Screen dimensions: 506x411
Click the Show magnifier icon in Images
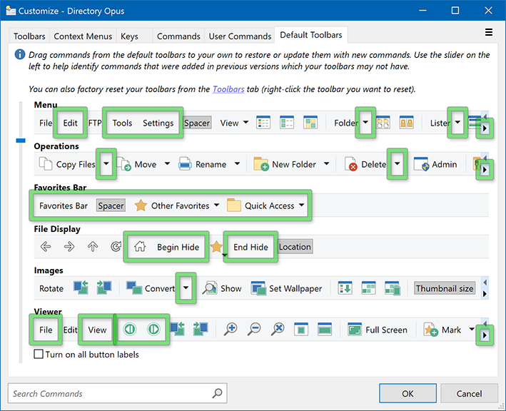pos(210,288)
